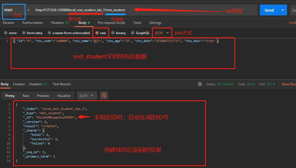Open the Authorization tab
Image resolution: width=296 pixels, height=168 pixels.
point(33,23)
